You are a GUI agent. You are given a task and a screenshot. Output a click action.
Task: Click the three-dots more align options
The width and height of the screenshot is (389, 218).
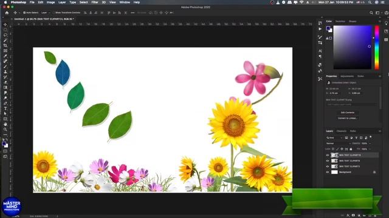133,13
